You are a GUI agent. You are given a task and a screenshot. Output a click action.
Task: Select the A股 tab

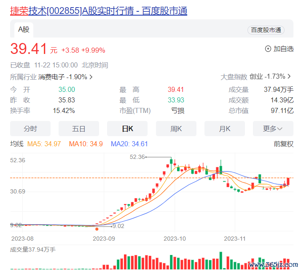click(24, 30)
